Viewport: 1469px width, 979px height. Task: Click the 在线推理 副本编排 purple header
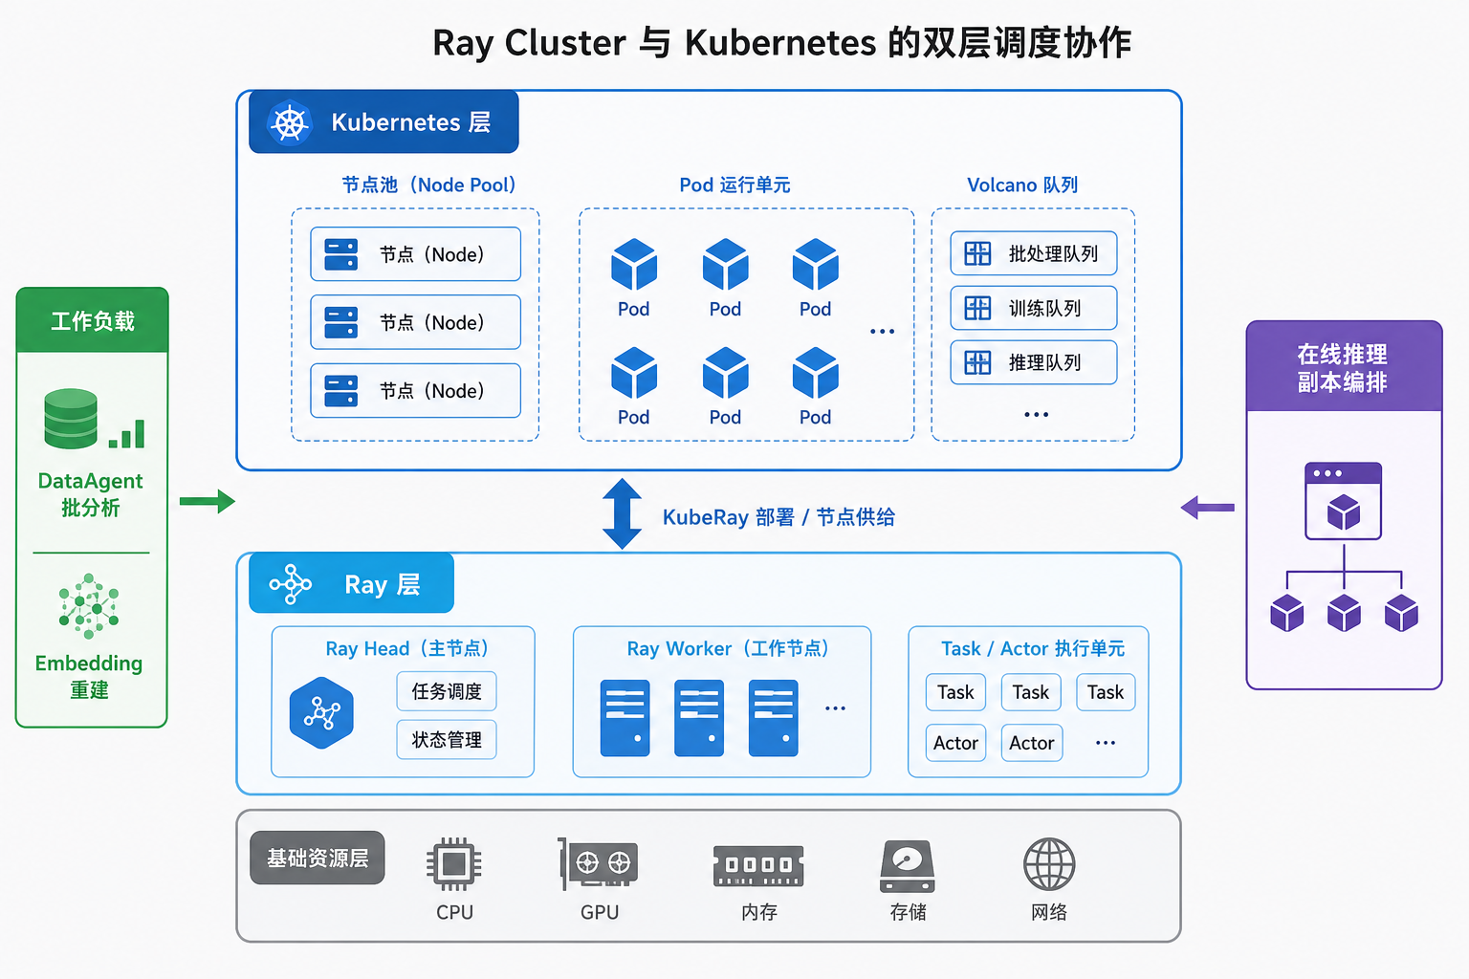point(1344,367)
